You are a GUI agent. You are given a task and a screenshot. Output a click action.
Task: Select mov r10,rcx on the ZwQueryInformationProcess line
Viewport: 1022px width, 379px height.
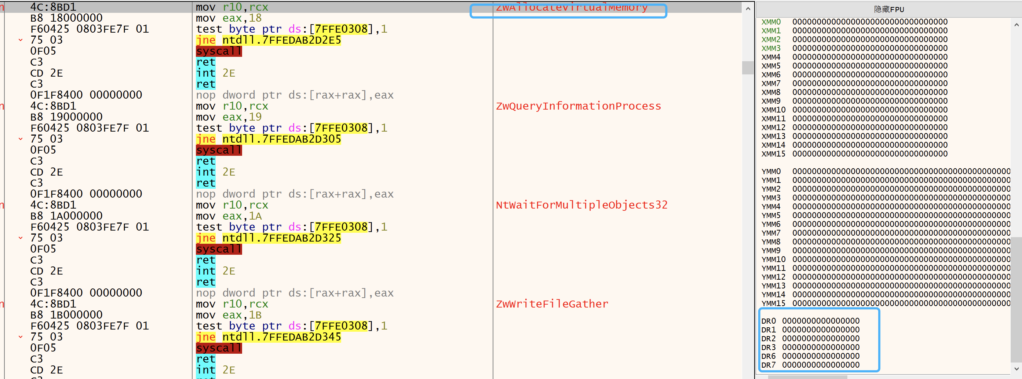(x=232, y=106)
